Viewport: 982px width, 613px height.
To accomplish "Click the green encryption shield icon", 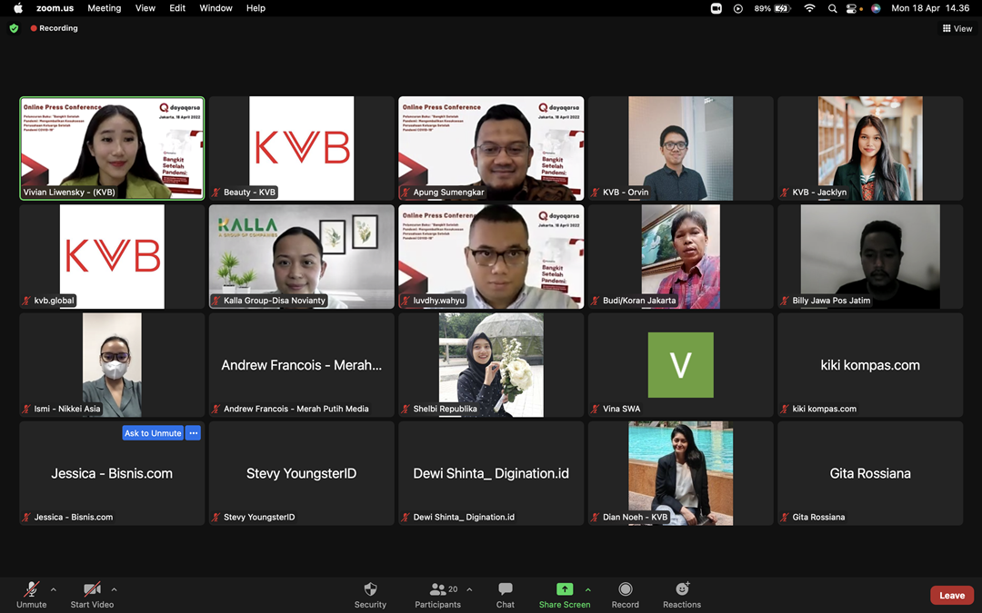I will pos(14,28).
